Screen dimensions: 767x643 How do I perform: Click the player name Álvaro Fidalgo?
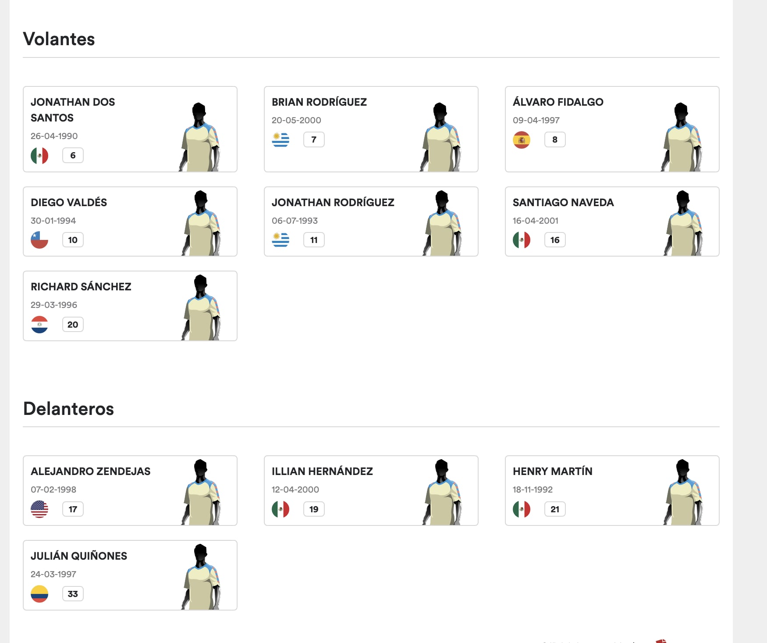click(x=558, y=102)
